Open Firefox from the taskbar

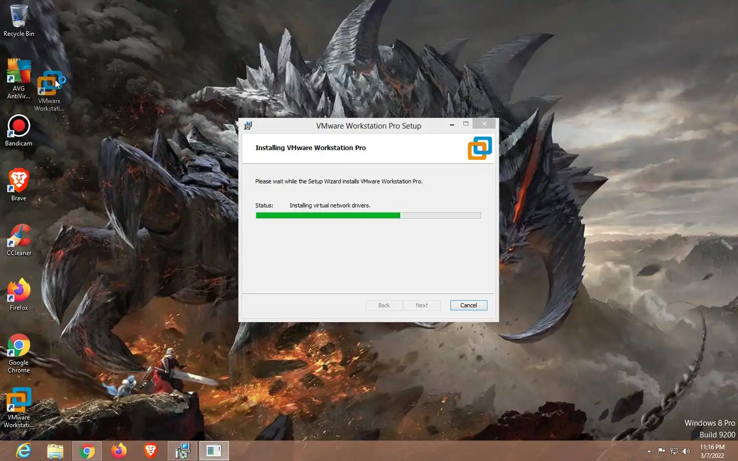[119, 451]
